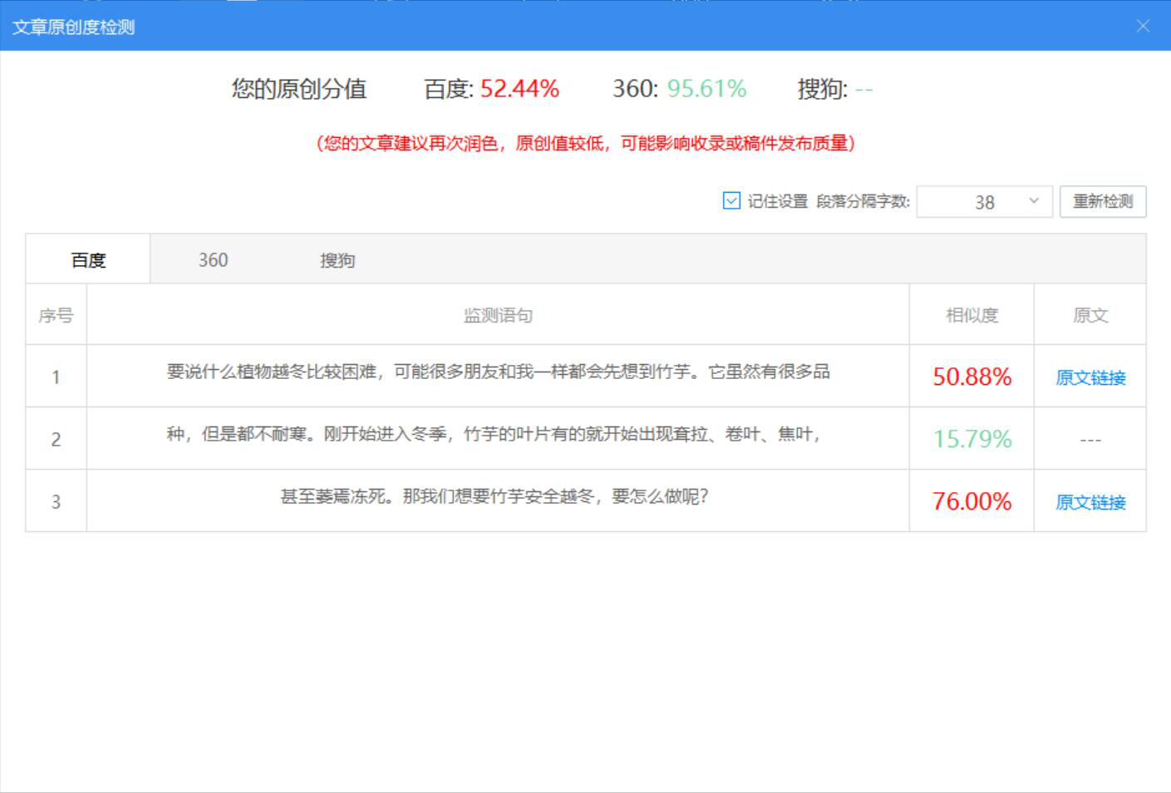Image resolution: width=1171 pixels, height=793 pixels.
Task: Click the 原文 column header
Action: (x=1090, y=315)
